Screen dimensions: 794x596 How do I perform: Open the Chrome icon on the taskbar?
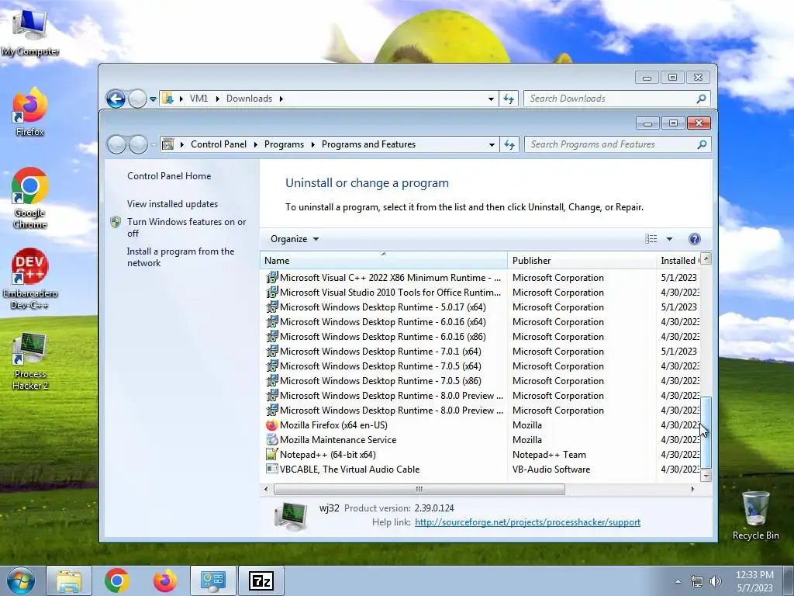(117, 580)
